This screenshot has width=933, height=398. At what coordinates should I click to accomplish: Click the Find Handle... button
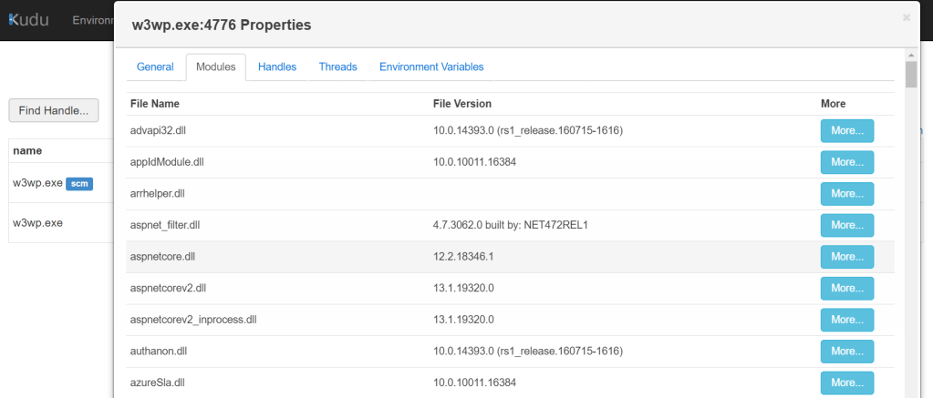(53, 110)
